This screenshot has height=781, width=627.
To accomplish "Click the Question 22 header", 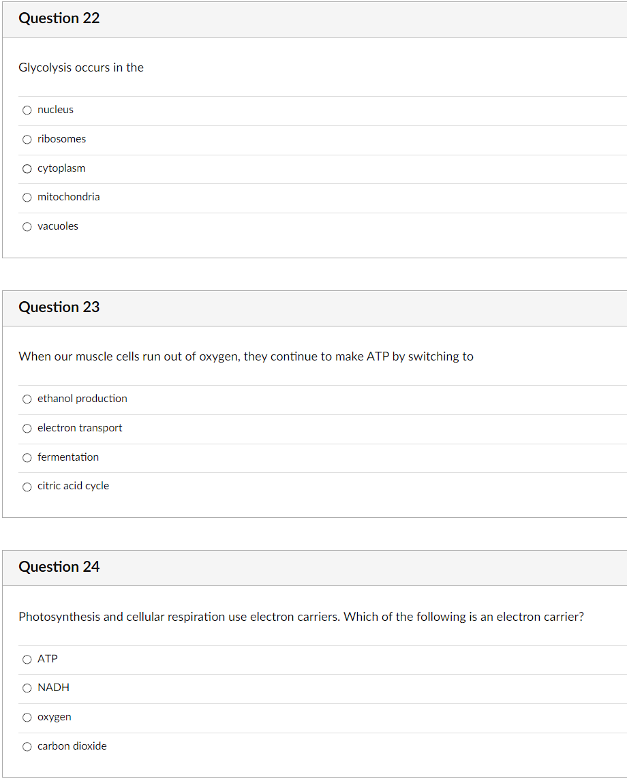I will tap(59, 18).
